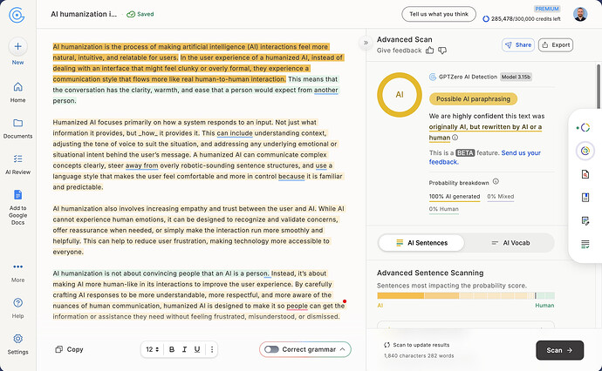Click the Share button

(x=518, y=44)
